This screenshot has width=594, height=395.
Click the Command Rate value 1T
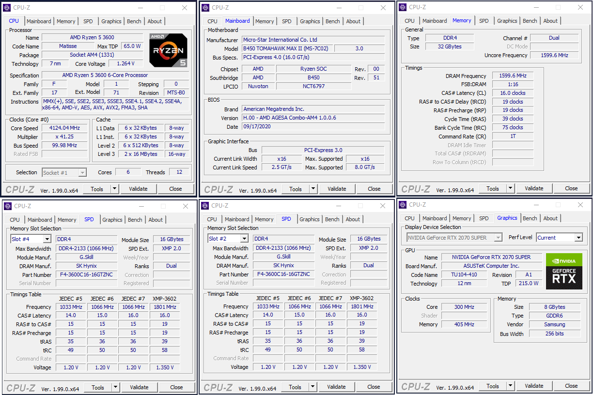point(513,137)
